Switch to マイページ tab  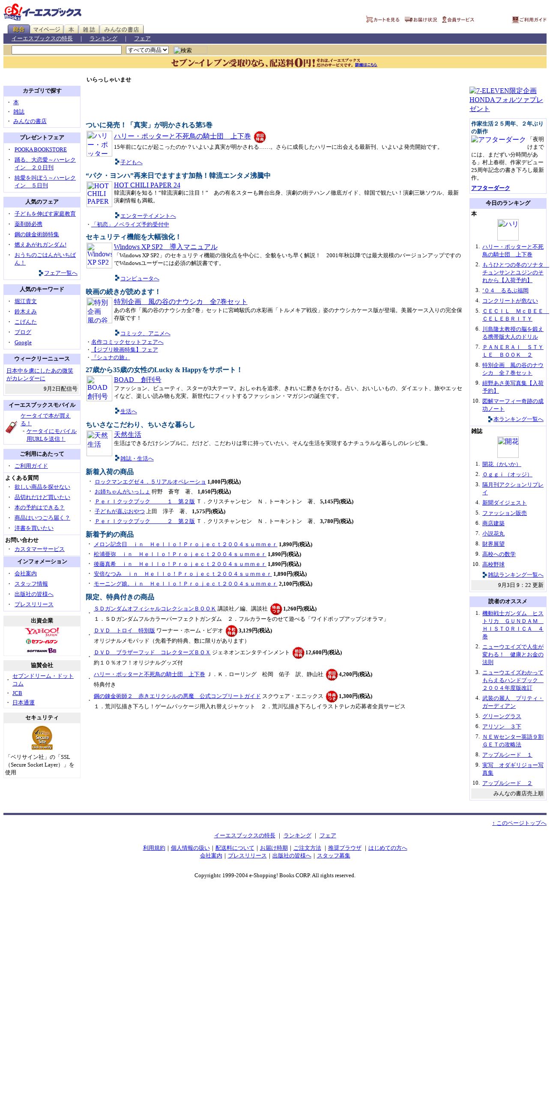[47, 29]
